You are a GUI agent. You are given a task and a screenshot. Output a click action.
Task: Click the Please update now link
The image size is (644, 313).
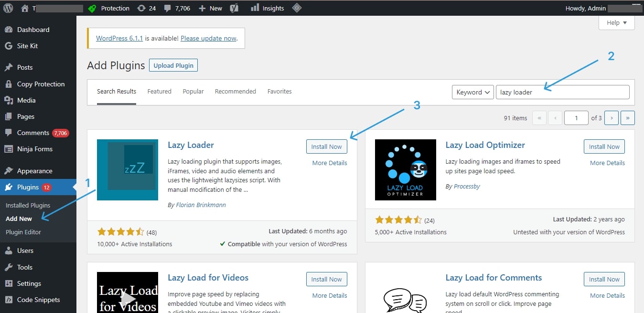point(208,38)
